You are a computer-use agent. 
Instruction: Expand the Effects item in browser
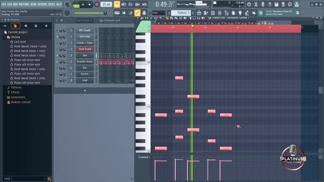pyautogui.click(x=15, y=92)
